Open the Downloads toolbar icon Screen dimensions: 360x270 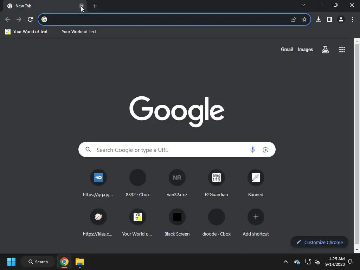[319, 20]
